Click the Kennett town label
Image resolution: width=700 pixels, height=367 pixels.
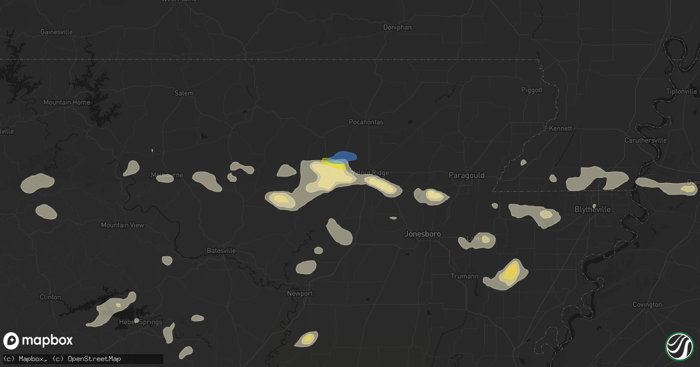561,128
